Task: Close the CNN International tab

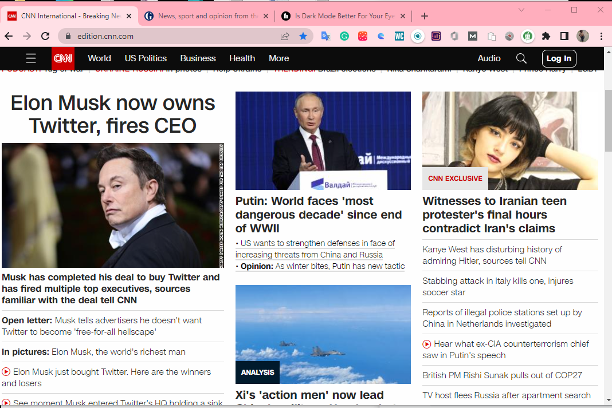Action: pyautogui.click(x=129, y=16)
